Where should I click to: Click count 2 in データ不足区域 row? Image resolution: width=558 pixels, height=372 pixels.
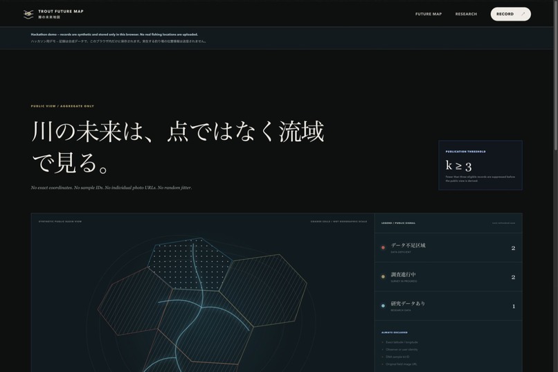513,248
